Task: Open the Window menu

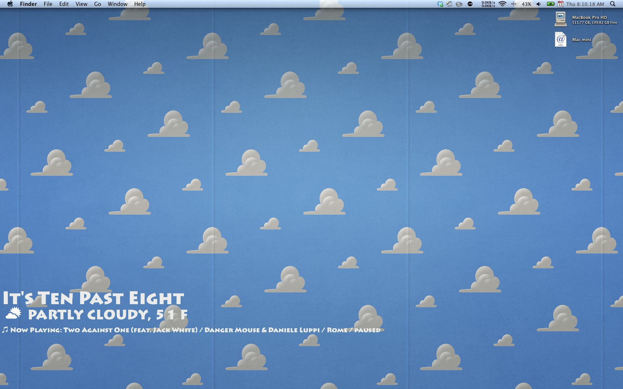Action: pyautogui.click(x=118, y=4)
